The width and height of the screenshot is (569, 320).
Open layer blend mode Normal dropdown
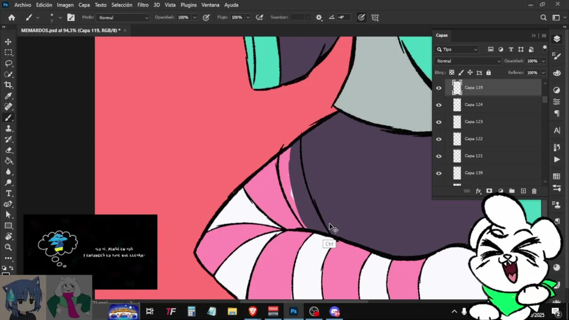pos(468,61)
